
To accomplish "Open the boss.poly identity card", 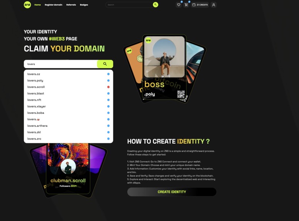I will click(x=165, y=67).
